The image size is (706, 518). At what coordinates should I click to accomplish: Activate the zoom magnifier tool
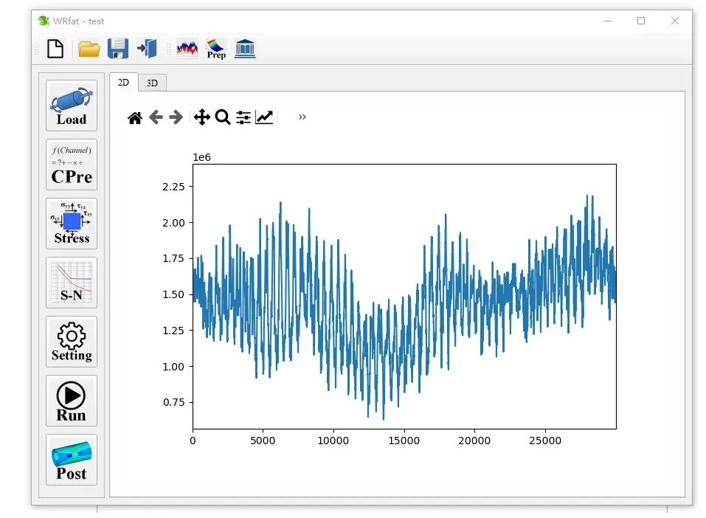[x=223, y=117]
